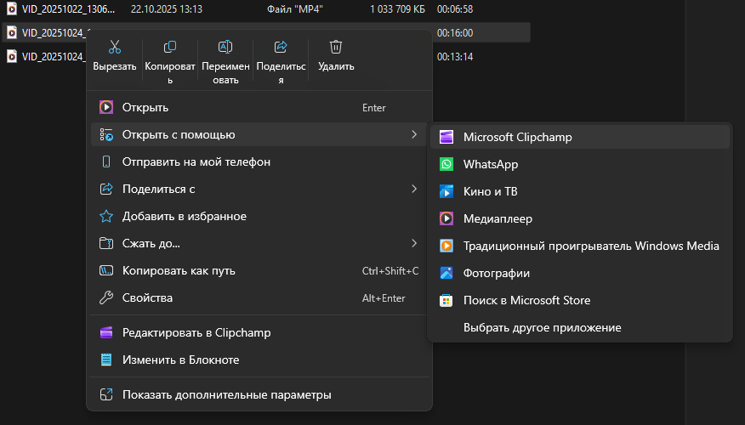
Task: Select Добавить в избранное
Action: pos(259,216)
